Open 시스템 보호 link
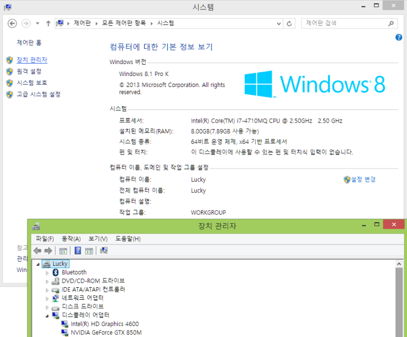Viewport: 407px width, 337px height. [32, 83]
